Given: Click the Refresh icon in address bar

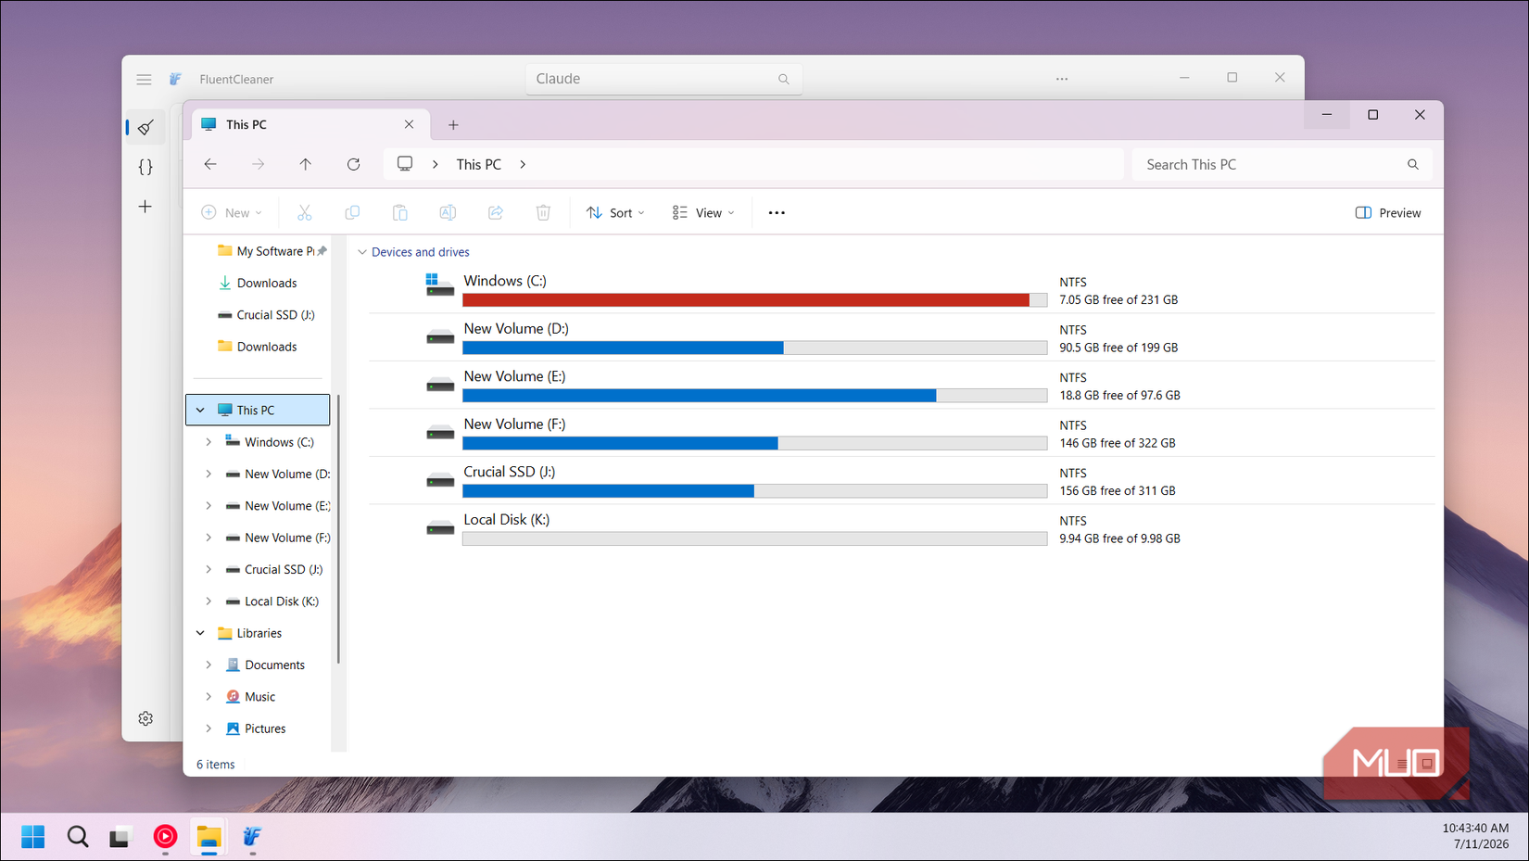Looking at the screenshot, I should pyautogui.click(x=353, y=164).
